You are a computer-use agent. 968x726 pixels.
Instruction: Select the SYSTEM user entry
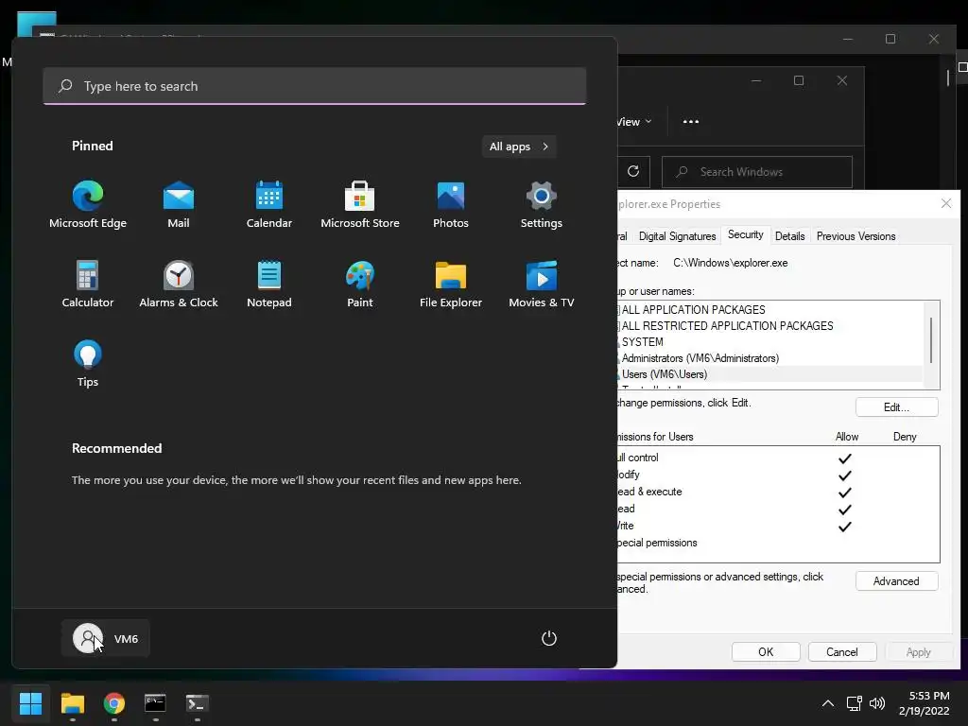pyautogui.click(x=642, y=341)
